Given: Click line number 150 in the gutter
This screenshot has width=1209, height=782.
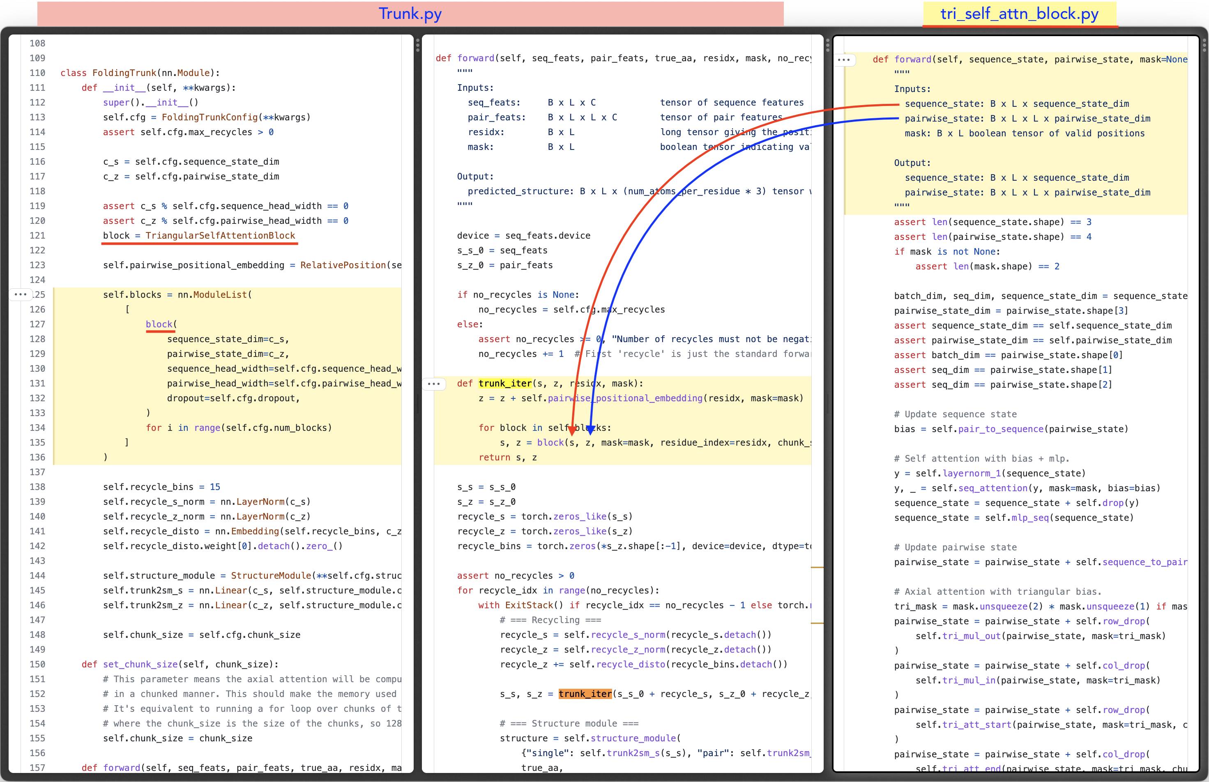Looking at the screenshot, I should pos(37,665).
